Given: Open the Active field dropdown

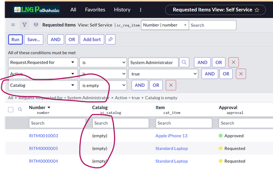Looking at the screenshot, I should pyautogui.click(x=43, y=74).
